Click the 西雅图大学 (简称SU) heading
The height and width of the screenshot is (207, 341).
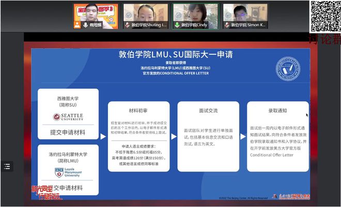(68, 102)
